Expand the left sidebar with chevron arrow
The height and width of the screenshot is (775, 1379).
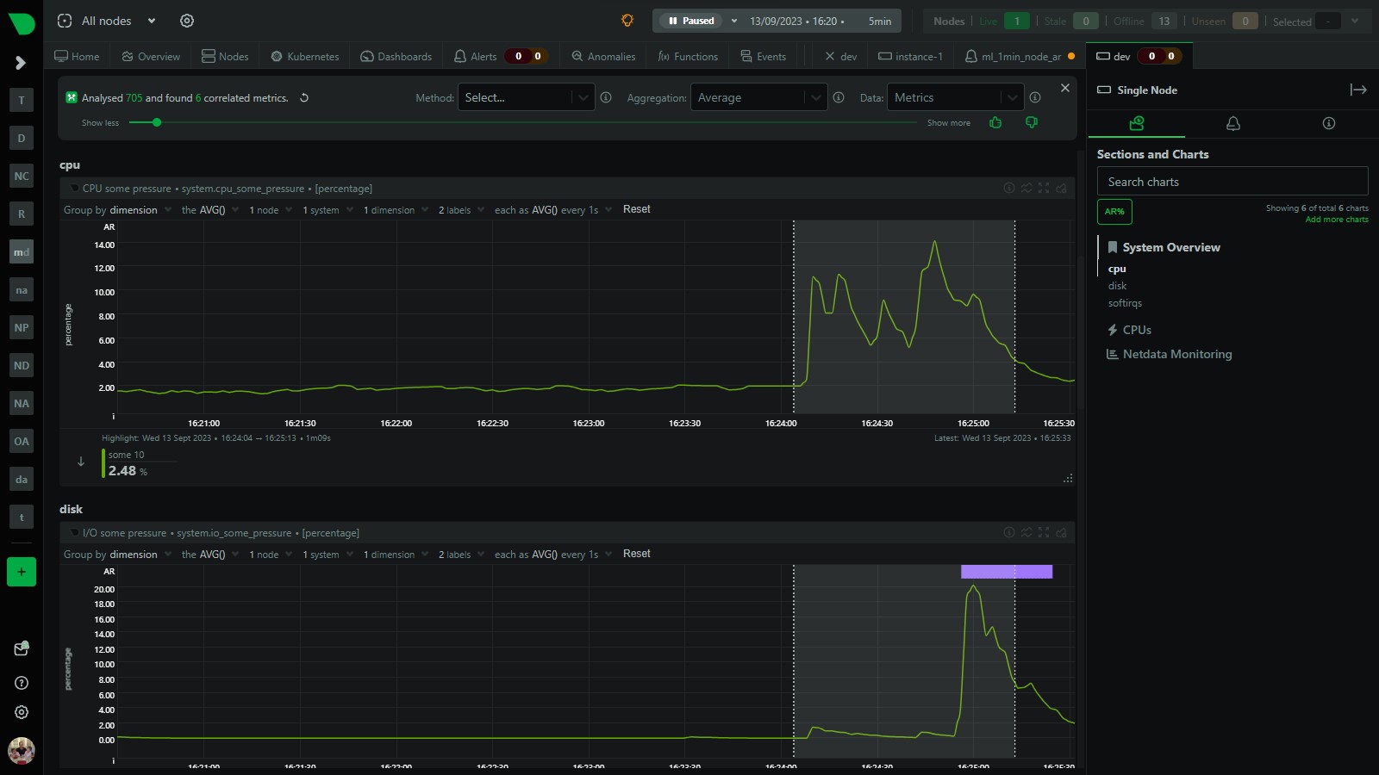click(x=21, y=63)
